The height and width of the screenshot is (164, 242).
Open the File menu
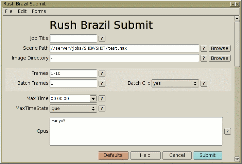[9, 11]
